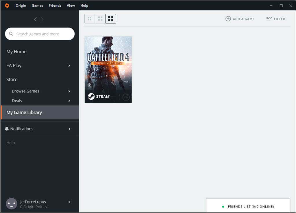Open the Games menu
This screenshot has height=213, width=296.
coord(37,5)
